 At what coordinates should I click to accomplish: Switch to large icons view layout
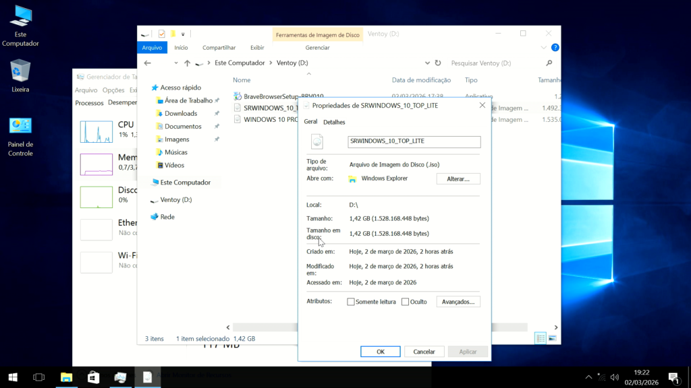pos(553,338)
